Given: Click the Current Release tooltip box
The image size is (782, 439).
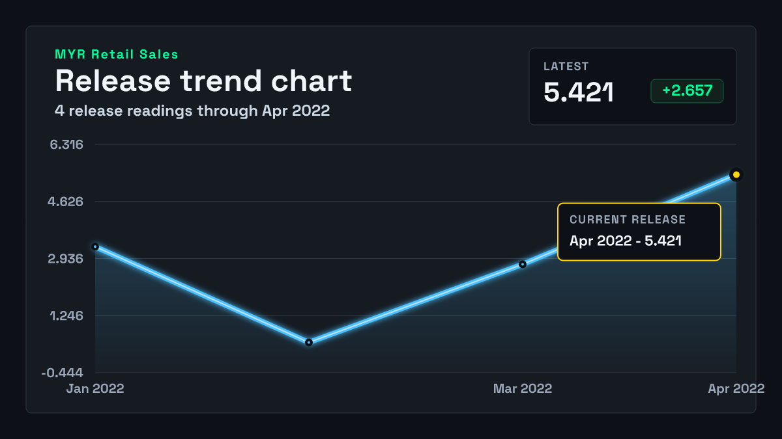Looking at the screenshot, I should point(639,232).
